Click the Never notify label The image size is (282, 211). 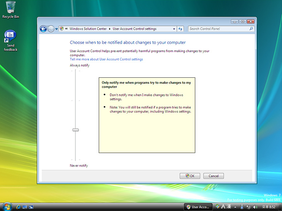click(79, 165)
